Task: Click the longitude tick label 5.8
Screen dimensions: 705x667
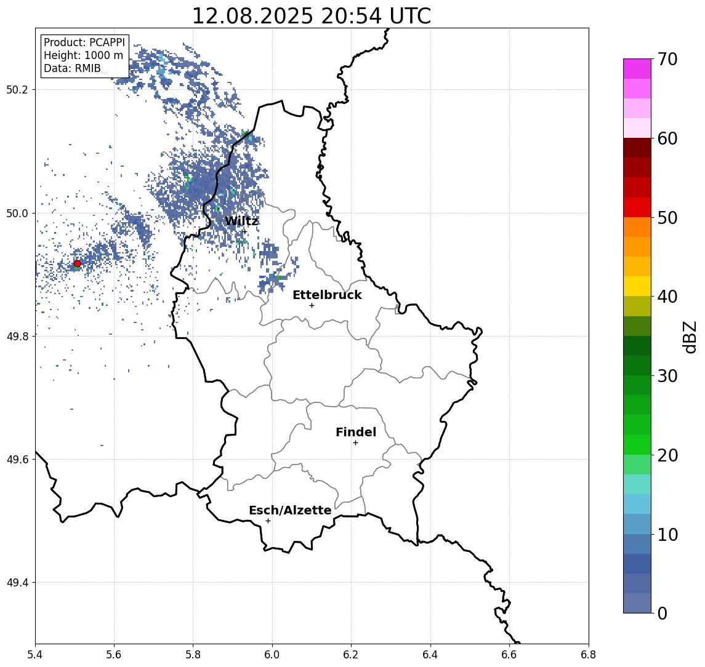Action: pos(193,655)
